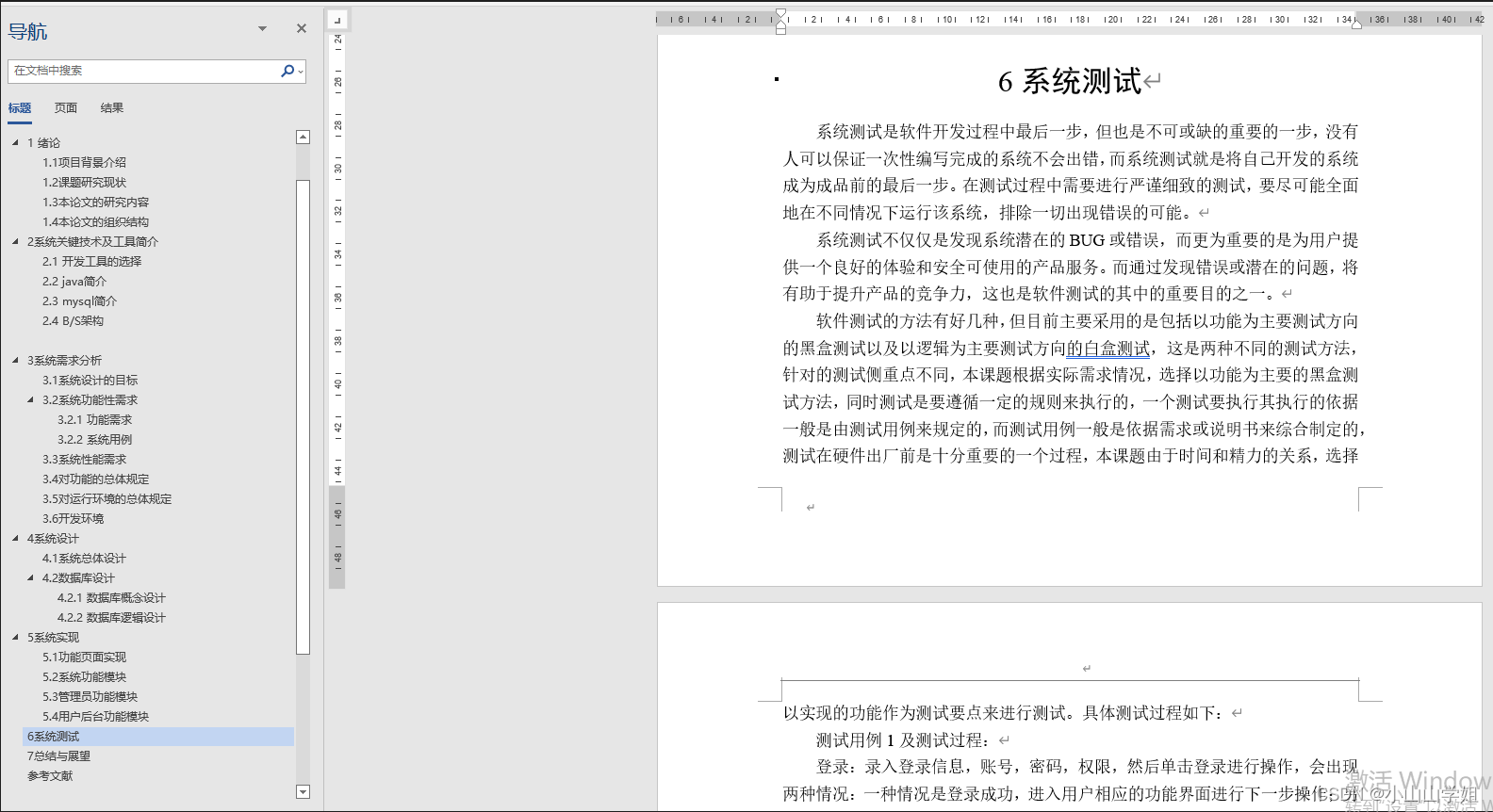Go to heading 1.4本论文的组织结构

(95, 222)
